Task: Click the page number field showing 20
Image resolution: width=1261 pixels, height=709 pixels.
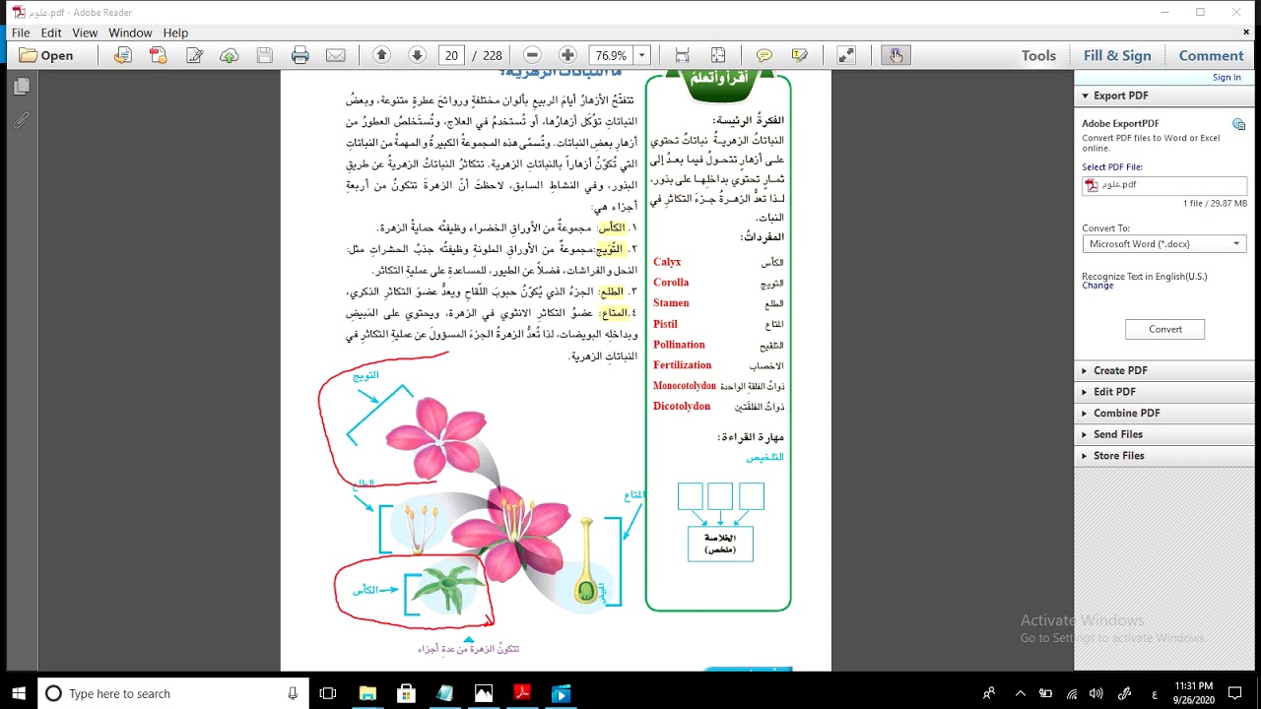Action: click(x=451, y=55)
